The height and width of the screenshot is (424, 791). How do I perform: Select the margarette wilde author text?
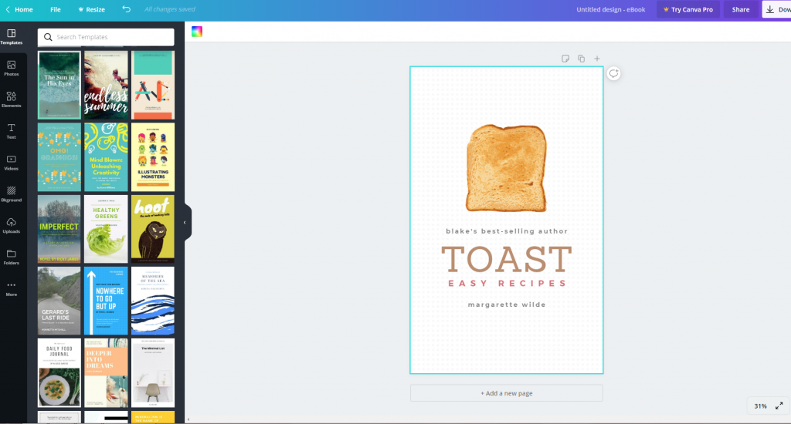tap(507, 305)
